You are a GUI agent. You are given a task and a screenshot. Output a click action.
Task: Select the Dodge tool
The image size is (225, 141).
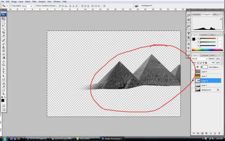coord(3,65)
